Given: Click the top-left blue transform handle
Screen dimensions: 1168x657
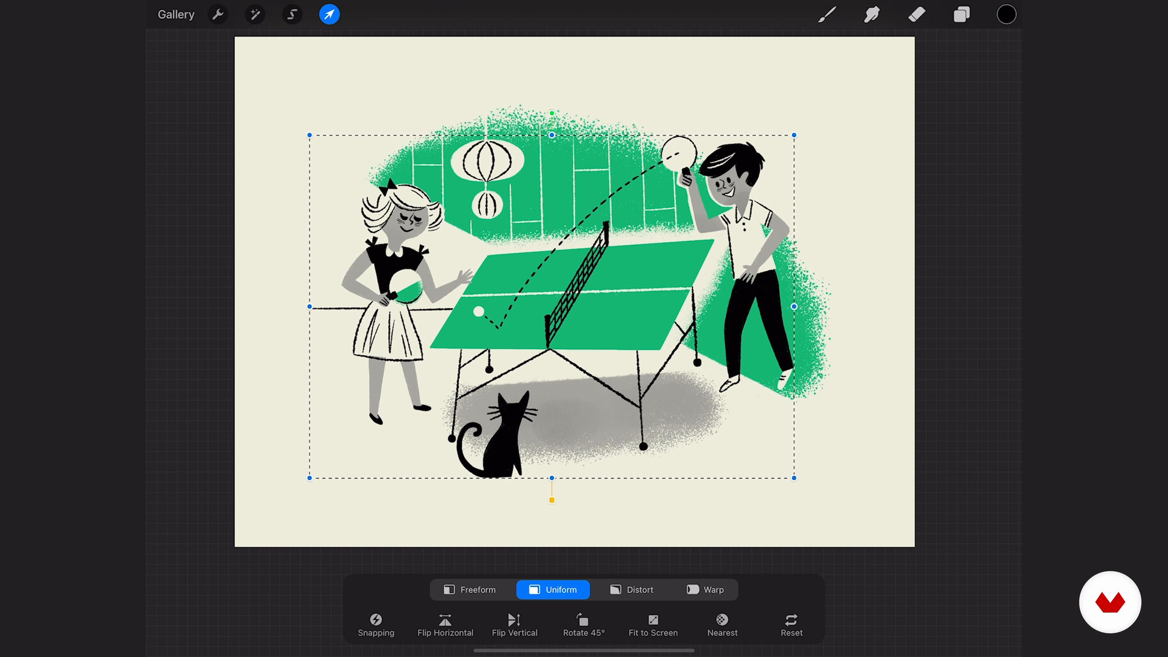Looking at the screenshot, I should [310, 135].
